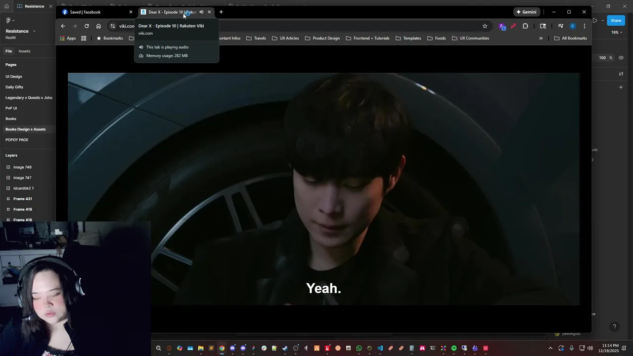Image resolution: width=633 pixels, height=356 pixels.
Task: Open the Travels bookmark folder
Action: pos(256,38)
